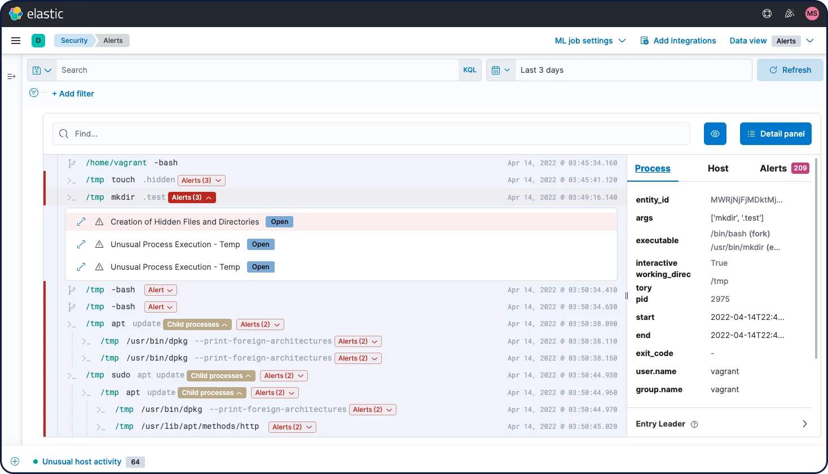The height and width of the screenshot is (474, 828).
Task: Click warning icon of Creation of Hidden Files
Action: 99,222
